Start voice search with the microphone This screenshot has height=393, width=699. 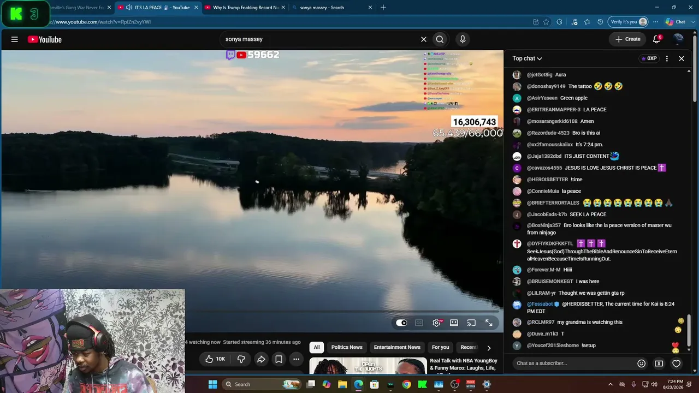463,39
